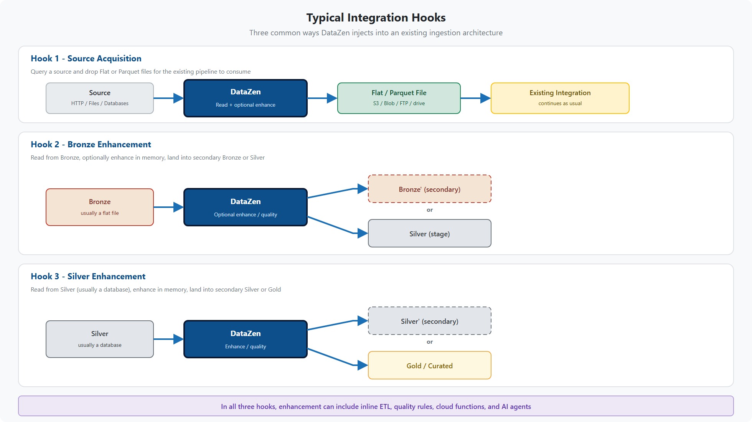752x422 pixels.
Task: Click the 'or' label above Gold / Curated
Action: click(430, 342)
